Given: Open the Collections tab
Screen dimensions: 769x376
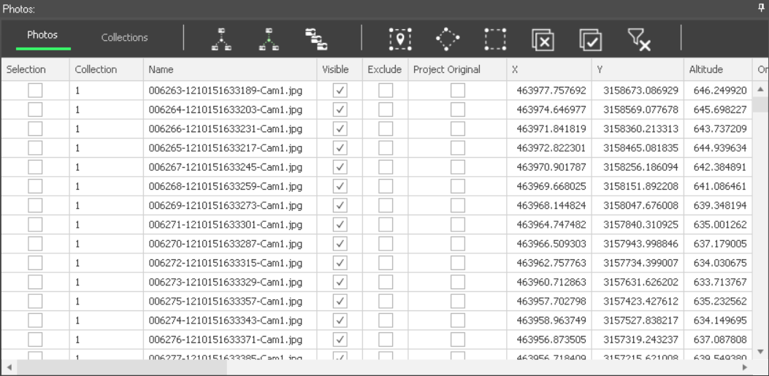Looking at the screenshot, I should point(125,37).
